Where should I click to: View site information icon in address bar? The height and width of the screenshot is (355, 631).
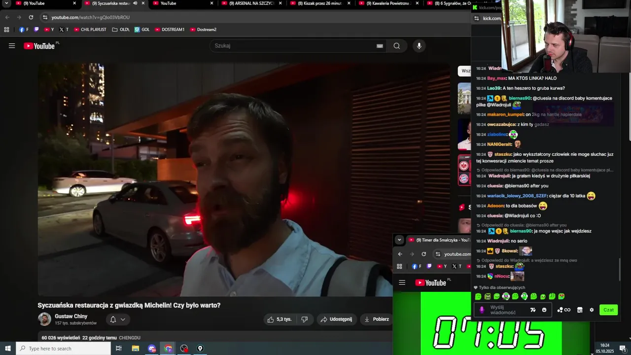(45, 17)
